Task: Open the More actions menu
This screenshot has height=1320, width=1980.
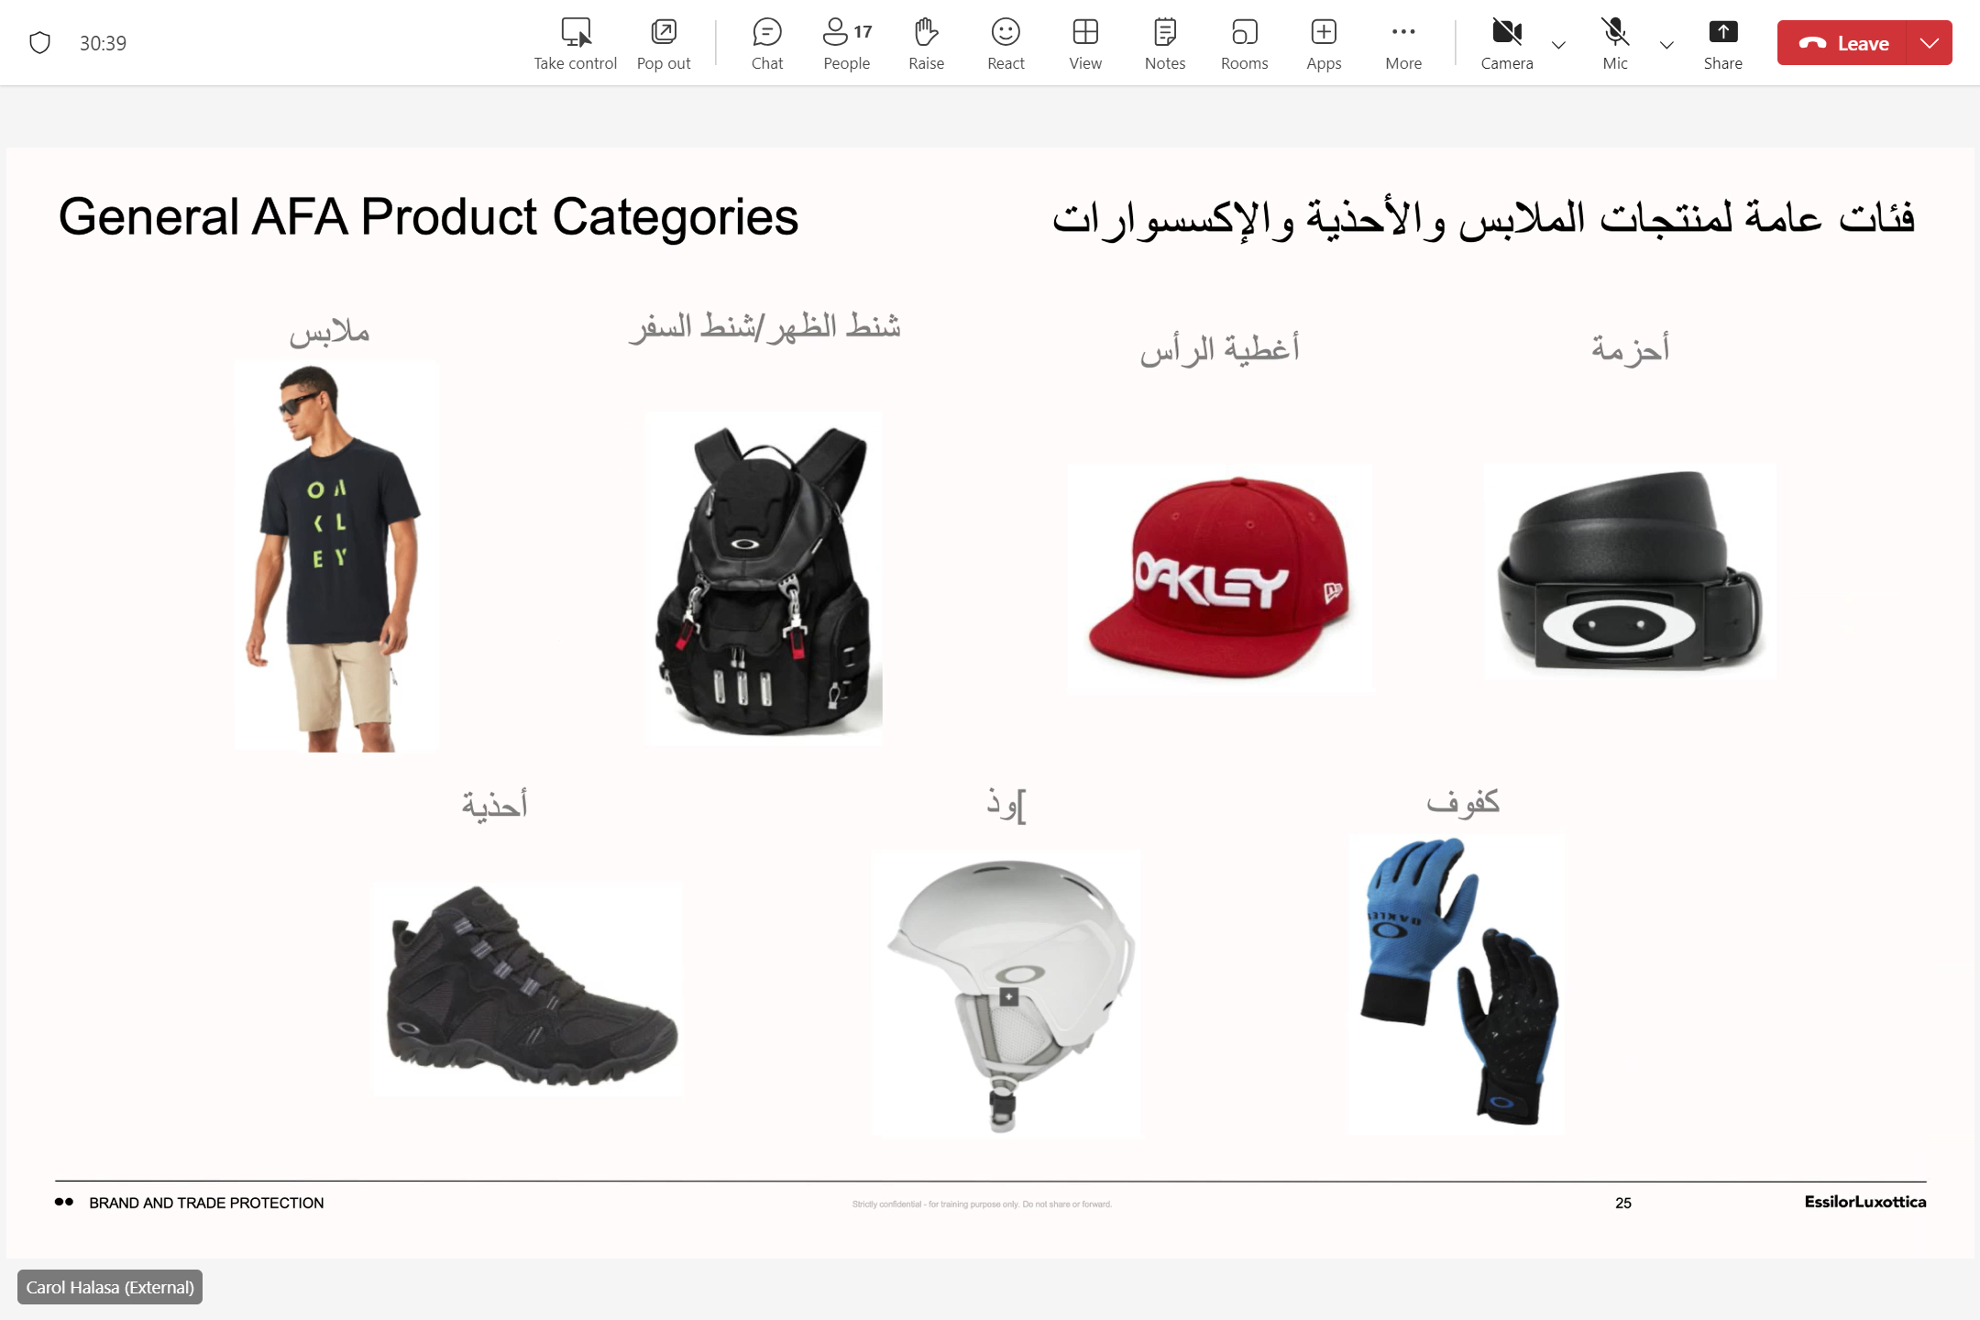Action: tap(1403, 43)
